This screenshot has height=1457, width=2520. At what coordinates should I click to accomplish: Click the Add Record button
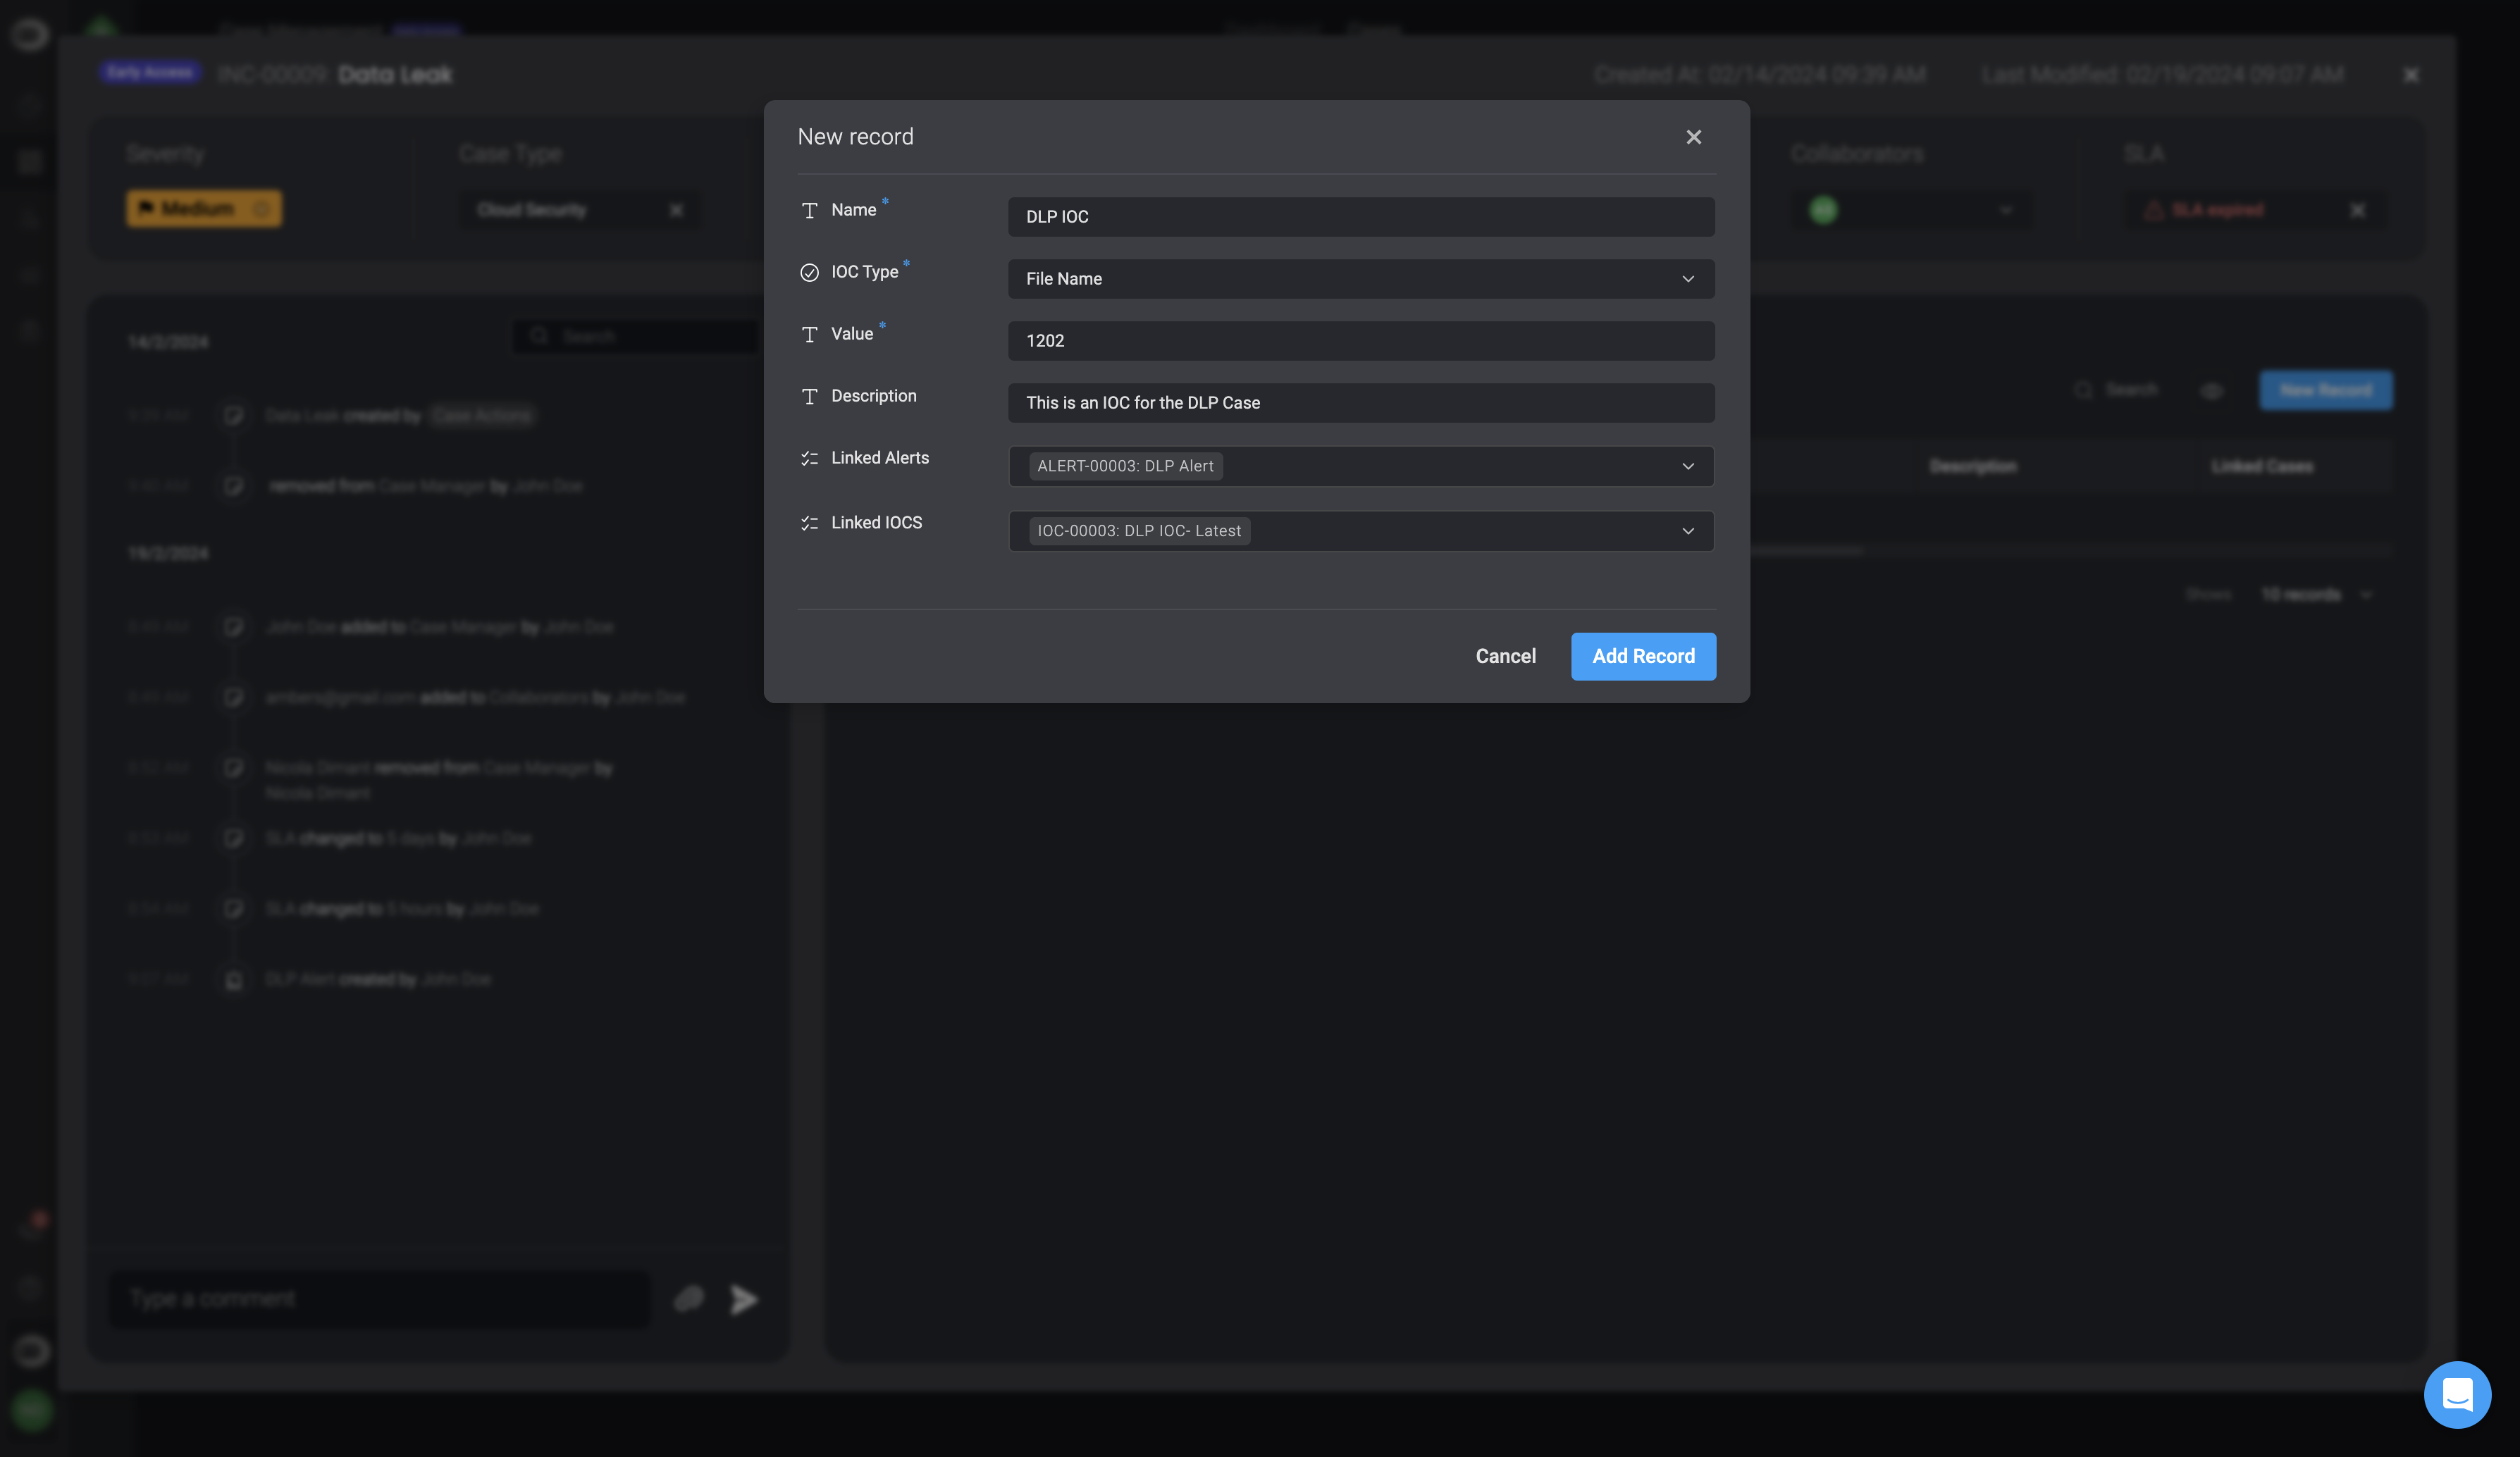[x=1643, y=656]
